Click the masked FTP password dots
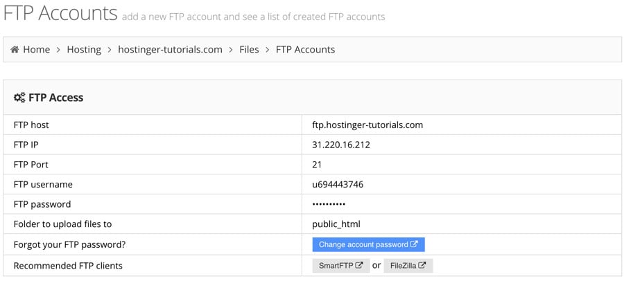Viewport: 624px width, 281px height. [329, 204]
